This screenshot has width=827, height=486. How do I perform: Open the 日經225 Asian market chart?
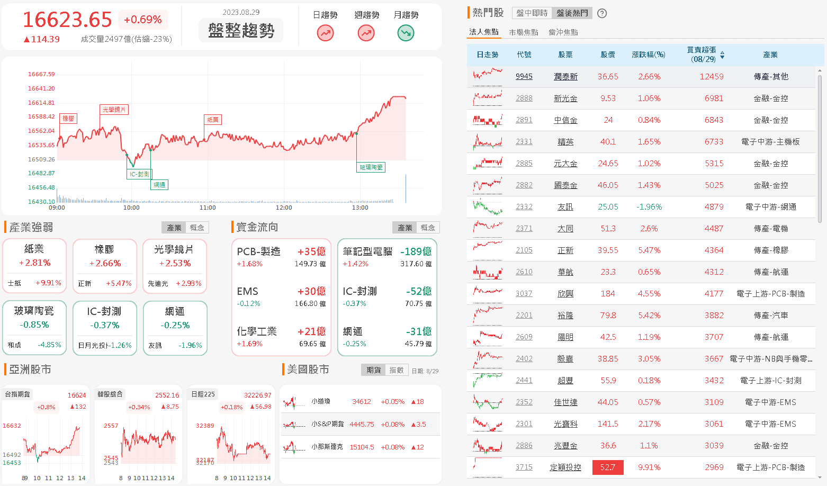click(231, 434)
